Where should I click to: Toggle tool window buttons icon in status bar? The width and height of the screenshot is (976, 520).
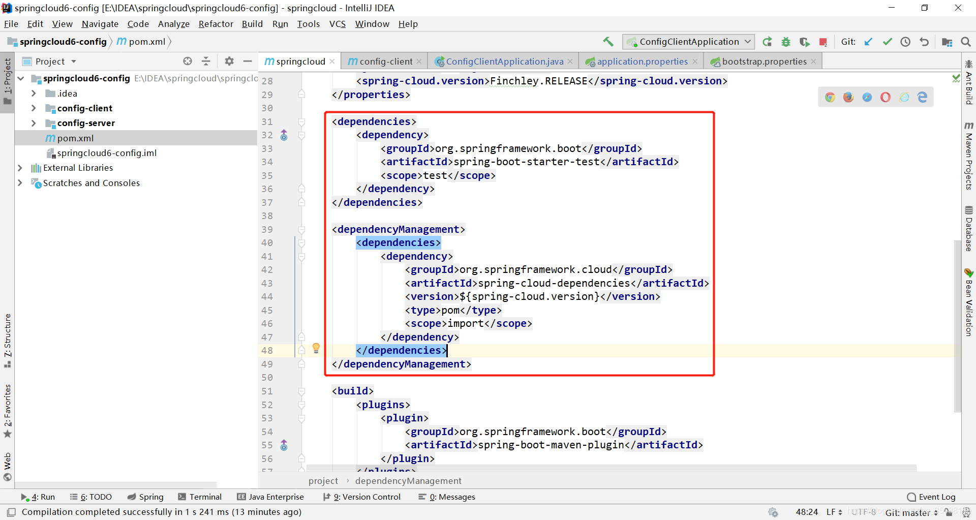coord(11,512)
